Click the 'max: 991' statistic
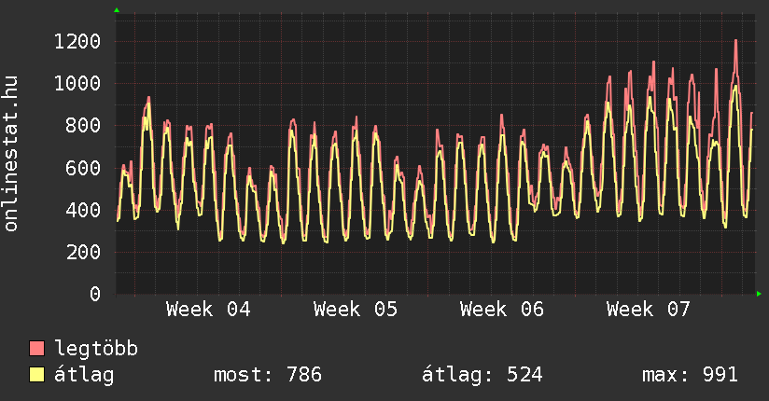This screenshot has height=401, width=769. pos(690,375)
